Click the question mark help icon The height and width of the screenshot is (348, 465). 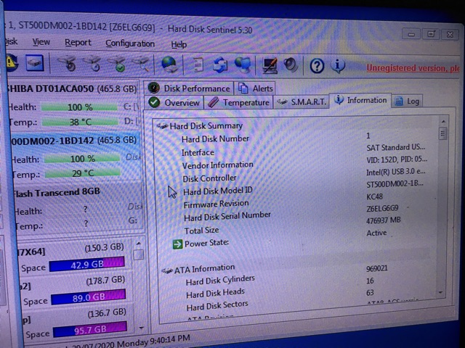click(x=317, y=66)
